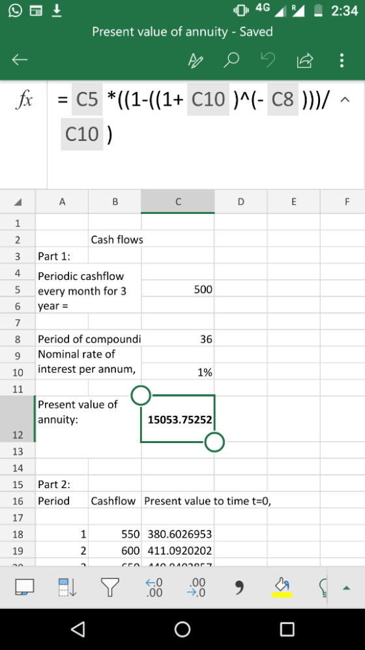Select column D header
Screen dimensions: 365x650
point(241,202)
